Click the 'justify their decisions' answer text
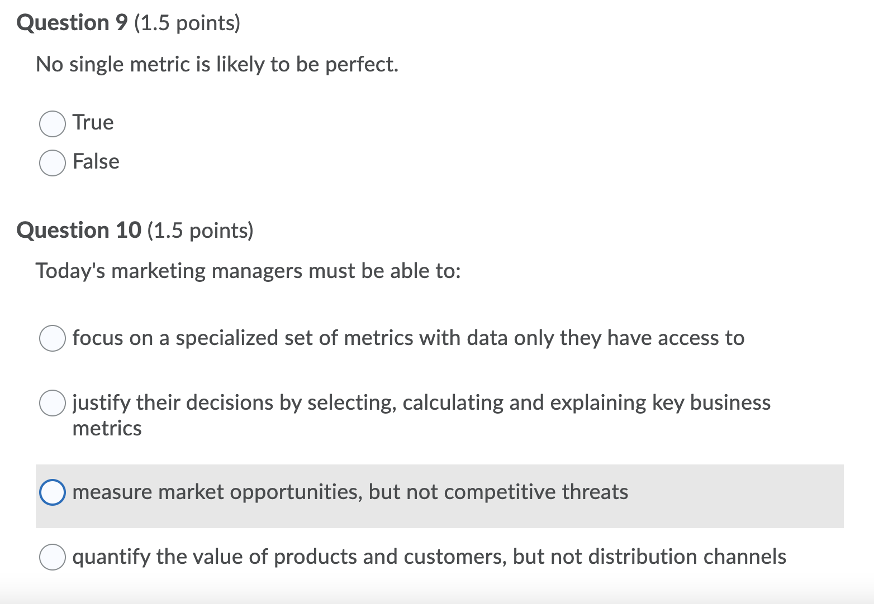874x604 pixels. pos(421,402)
